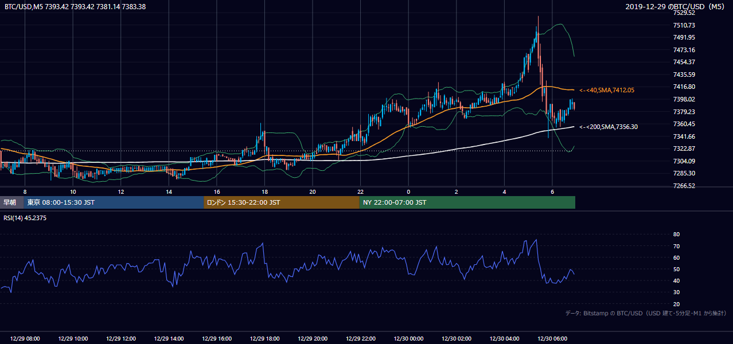Click the 7454.37 price axis label

684,62
